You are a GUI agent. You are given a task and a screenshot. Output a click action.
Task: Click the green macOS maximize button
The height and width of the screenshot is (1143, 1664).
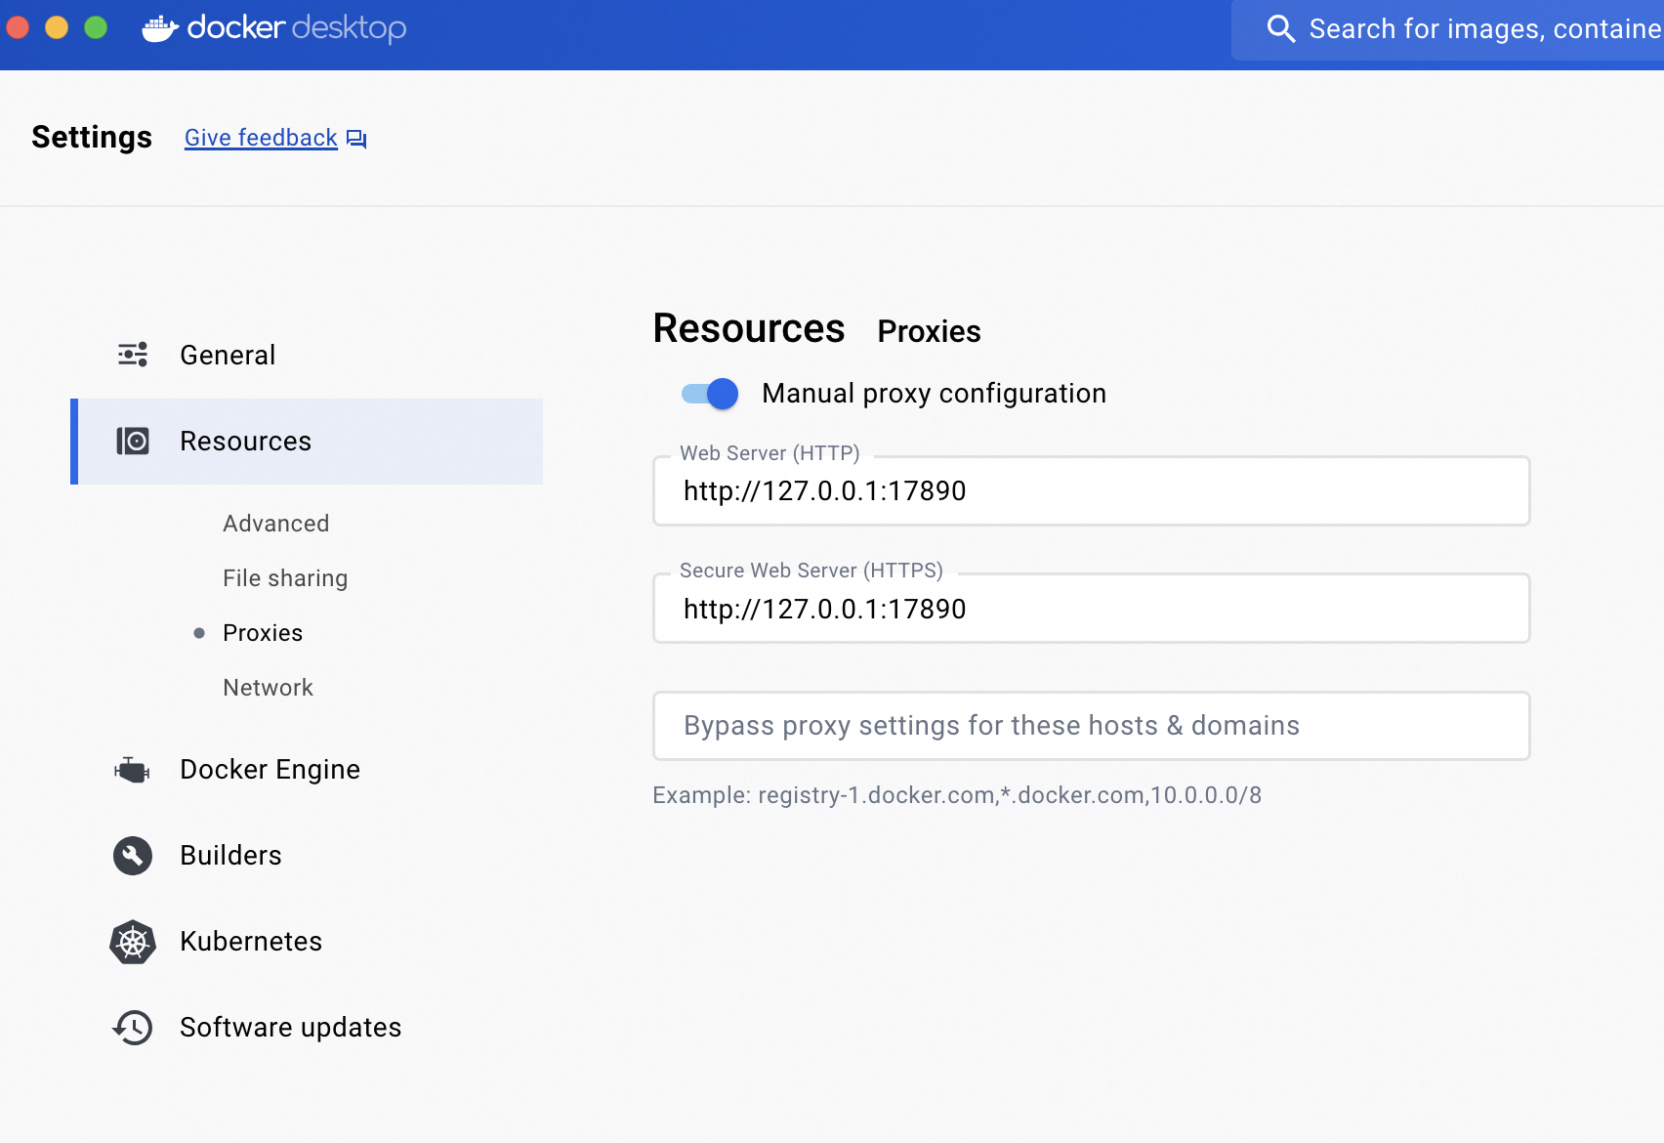96,27
